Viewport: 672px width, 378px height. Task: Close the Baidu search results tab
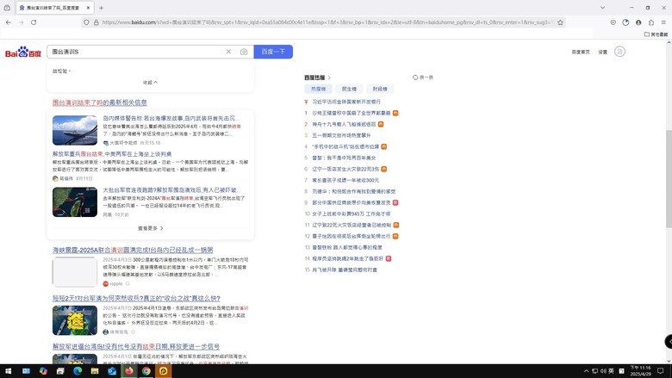[88, 8]
